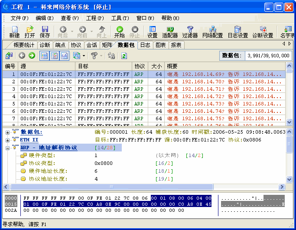Open the dropdown next to 向前
Viewport: 296px width, 230px height.
(x=91, y=31)
